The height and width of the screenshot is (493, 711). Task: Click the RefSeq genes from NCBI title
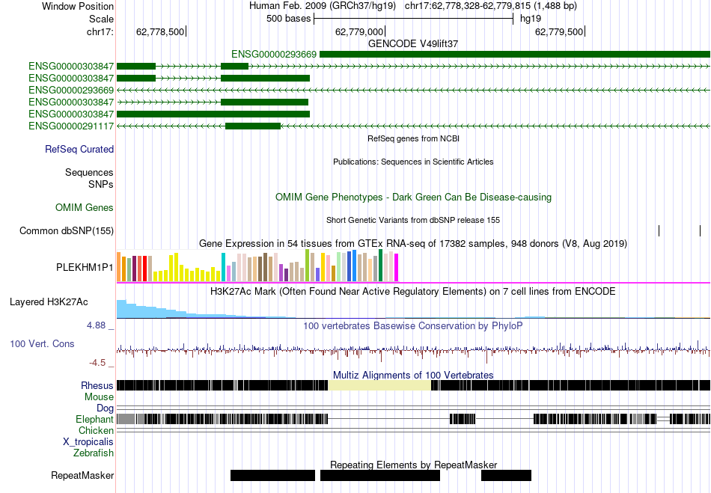413,138
